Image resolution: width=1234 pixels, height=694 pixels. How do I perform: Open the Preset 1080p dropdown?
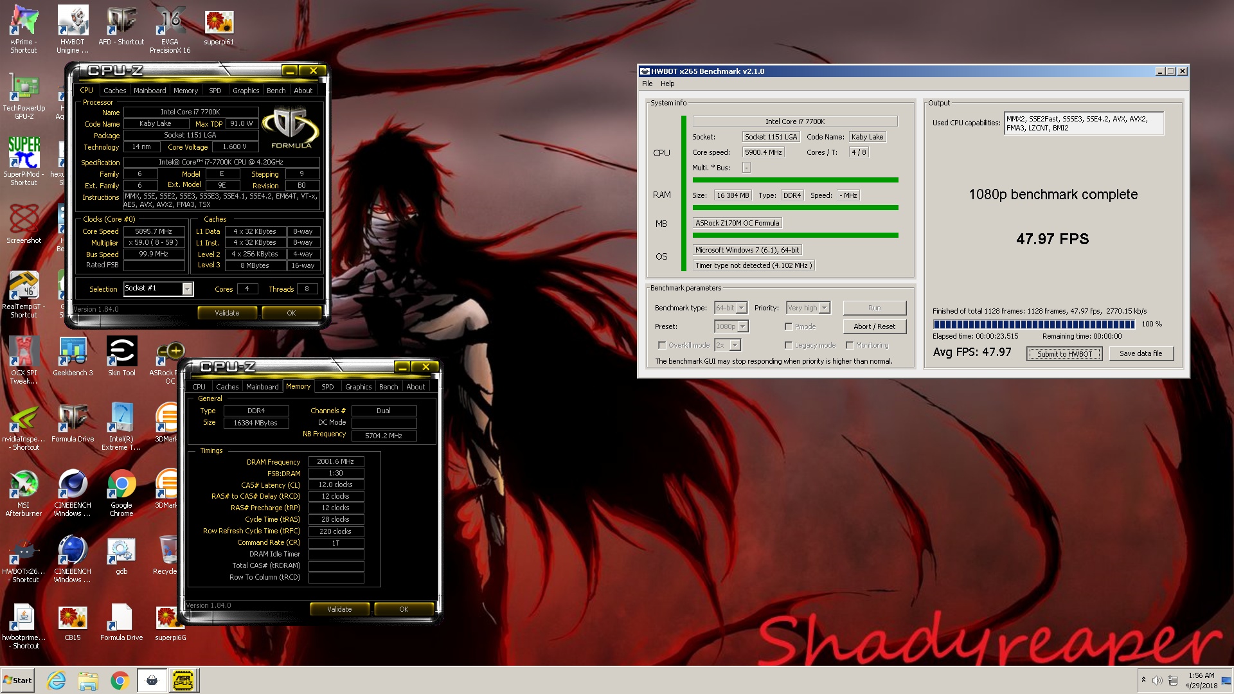pos(731,326)
